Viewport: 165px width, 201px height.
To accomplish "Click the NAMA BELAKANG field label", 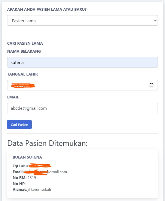I will [24, 51].
